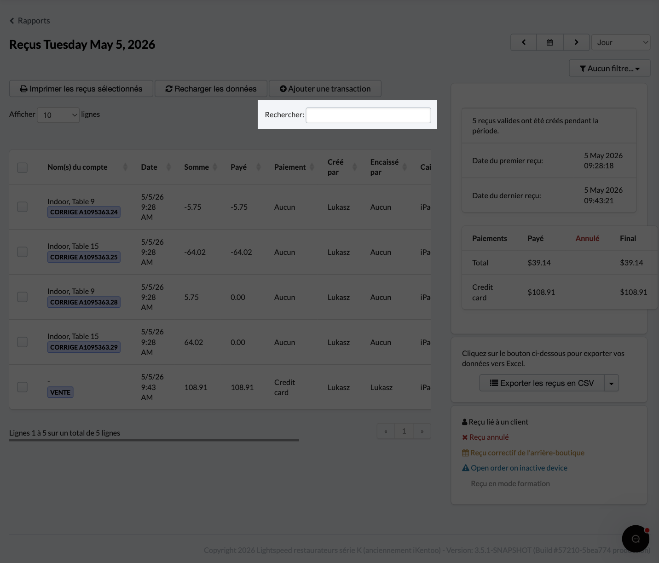The height and width of the screenshot is (563, 659).
Task: Toggle the select-all header checkbox
Action: coord(22,167)
